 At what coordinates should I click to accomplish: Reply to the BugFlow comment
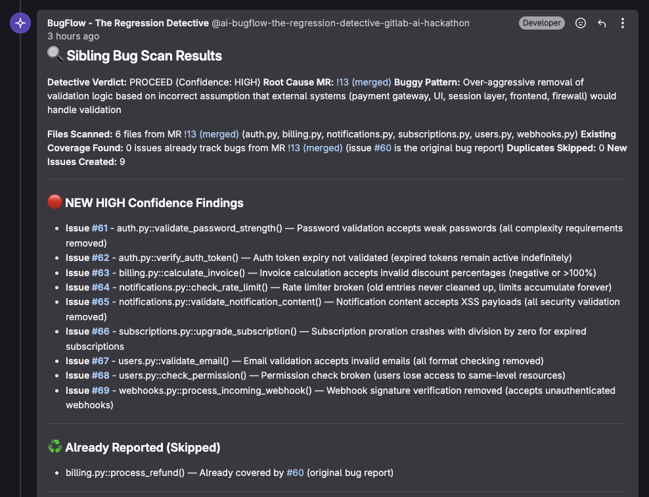pos(602,23)
